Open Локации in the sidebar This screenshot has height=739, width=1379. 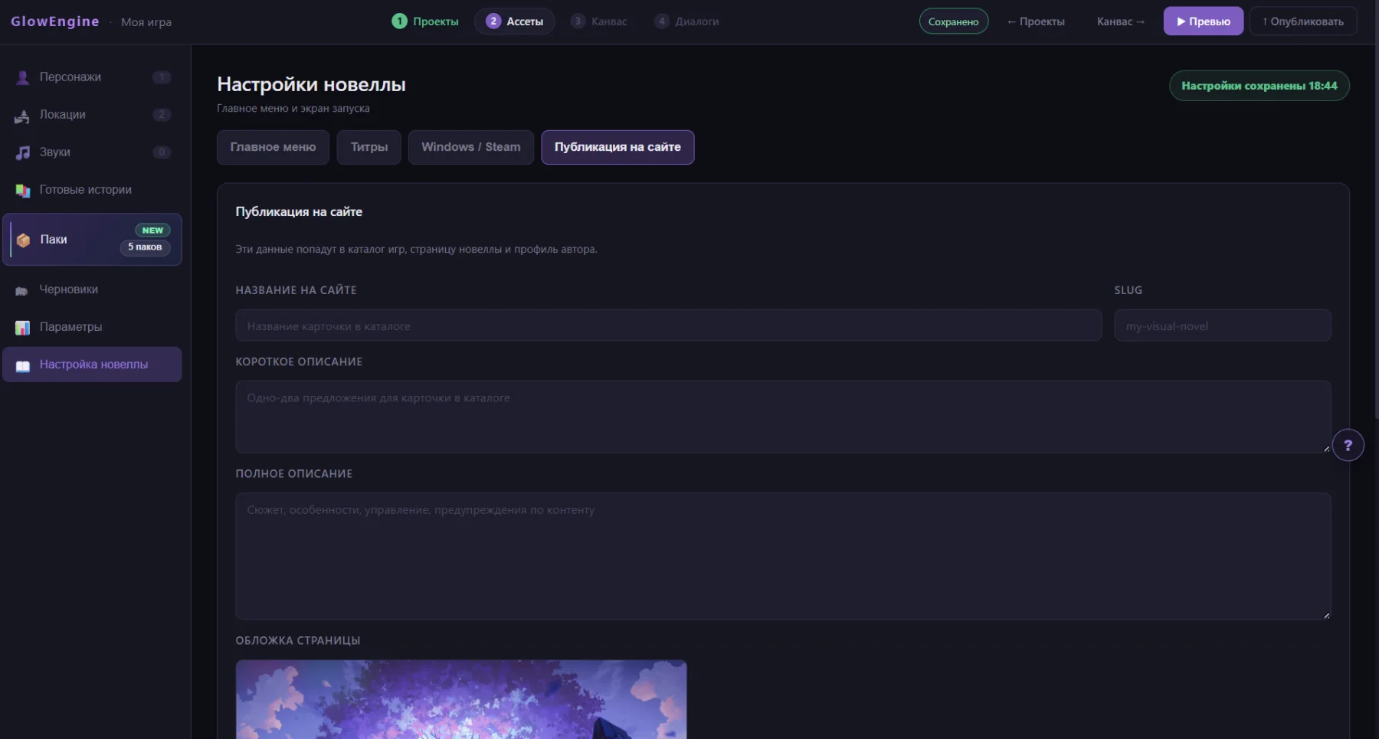pyautogui.click(x=92, y=115)
